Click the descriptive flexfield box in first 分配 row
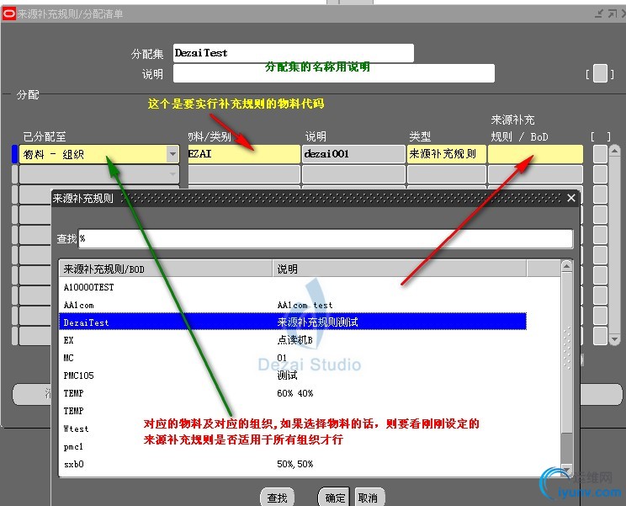The width and height of the screenshot is (626, 506). (600, 154)
